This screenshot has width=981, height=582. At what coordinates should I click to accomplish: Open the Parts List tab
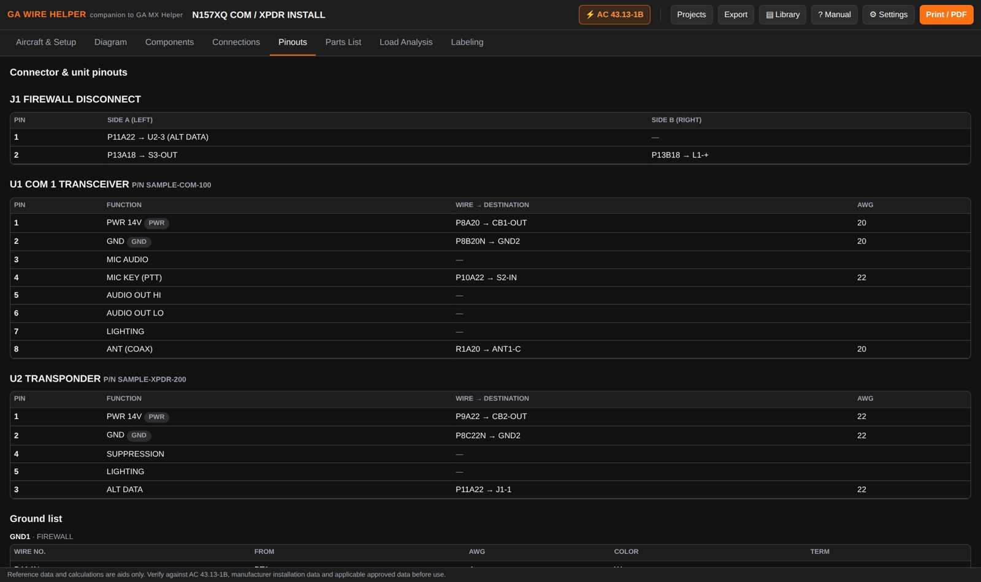click(343, 42)
